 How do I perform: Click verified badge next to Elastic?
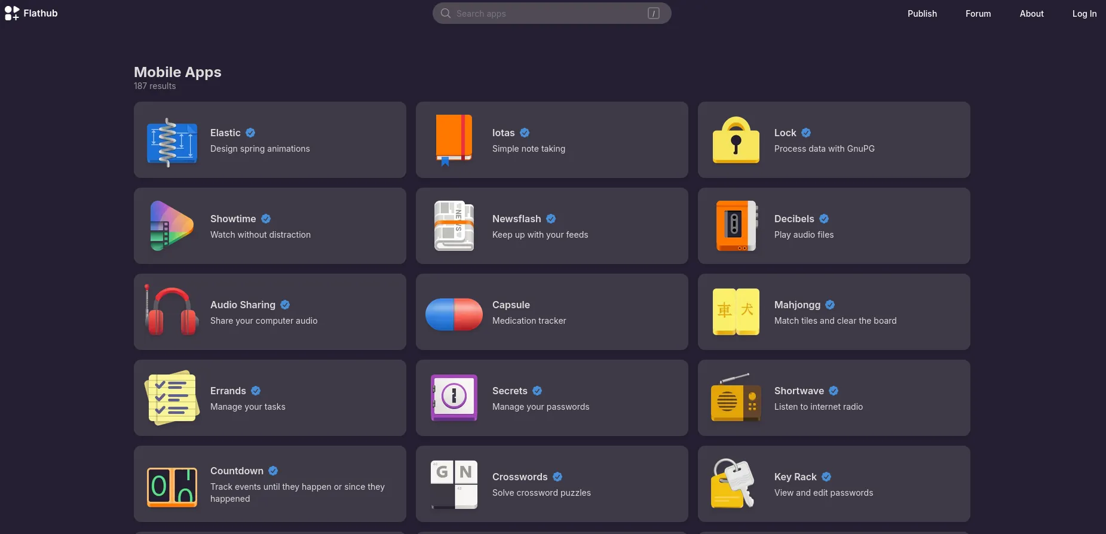250,133
